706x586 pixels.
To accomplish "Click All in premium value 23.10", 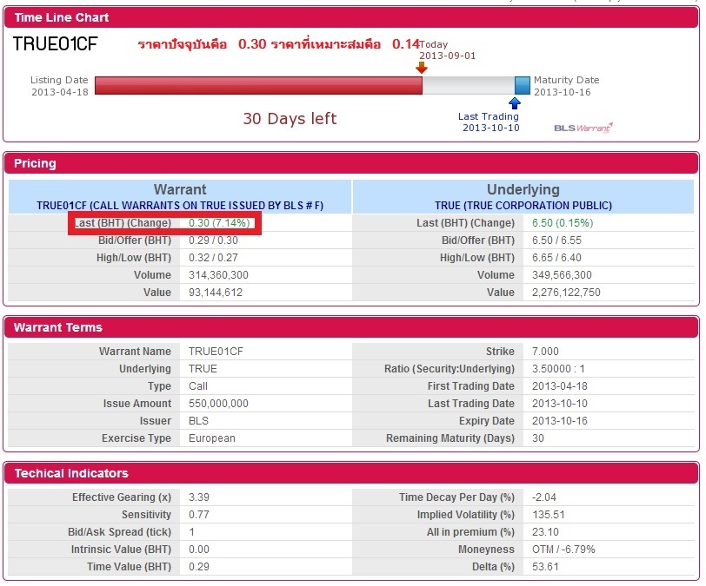I will click(x=545, y=532).
